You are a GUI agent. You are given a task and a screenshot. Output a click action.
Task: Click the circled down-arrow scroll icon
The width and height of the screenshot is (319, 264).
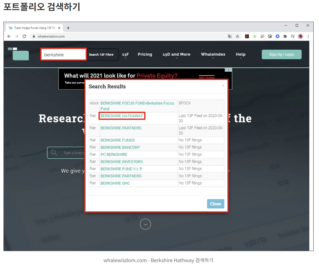tap(145, 224)
